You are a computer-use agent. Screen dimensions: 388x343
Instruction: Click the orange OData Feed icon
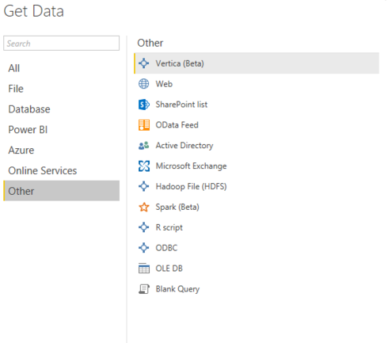144,125
